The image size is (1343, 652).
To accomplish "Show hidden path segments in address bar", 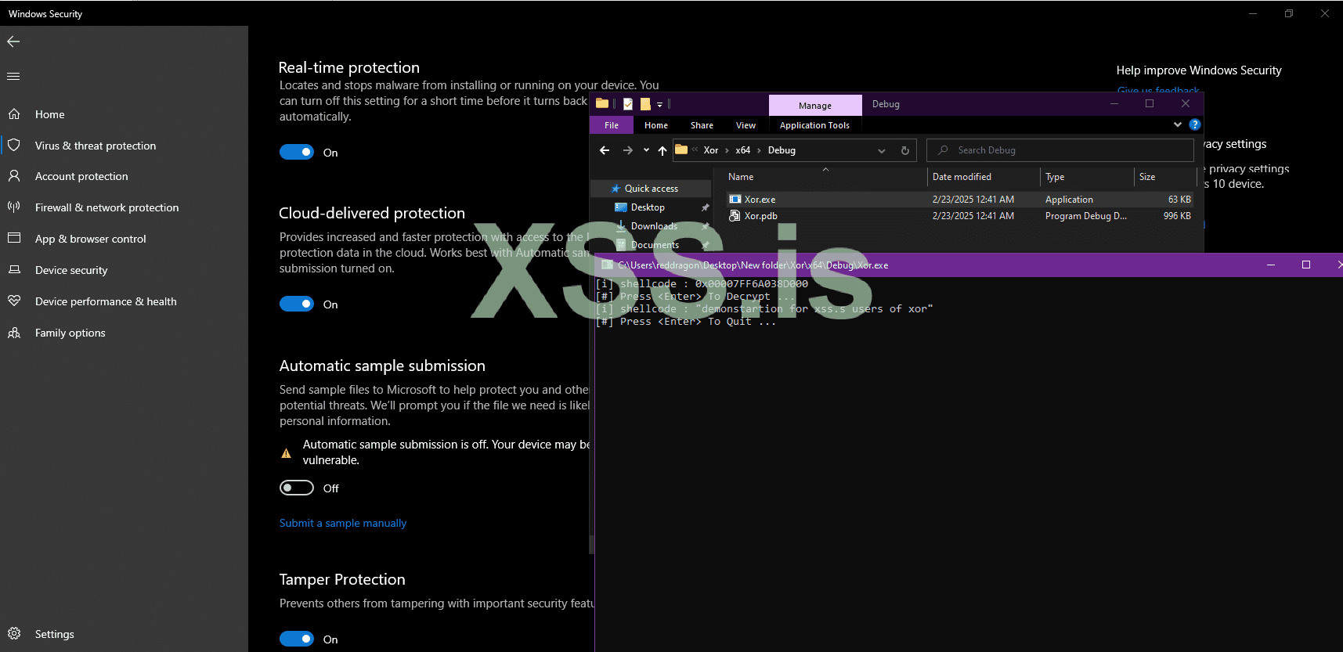I will click(x=695, y=149).
